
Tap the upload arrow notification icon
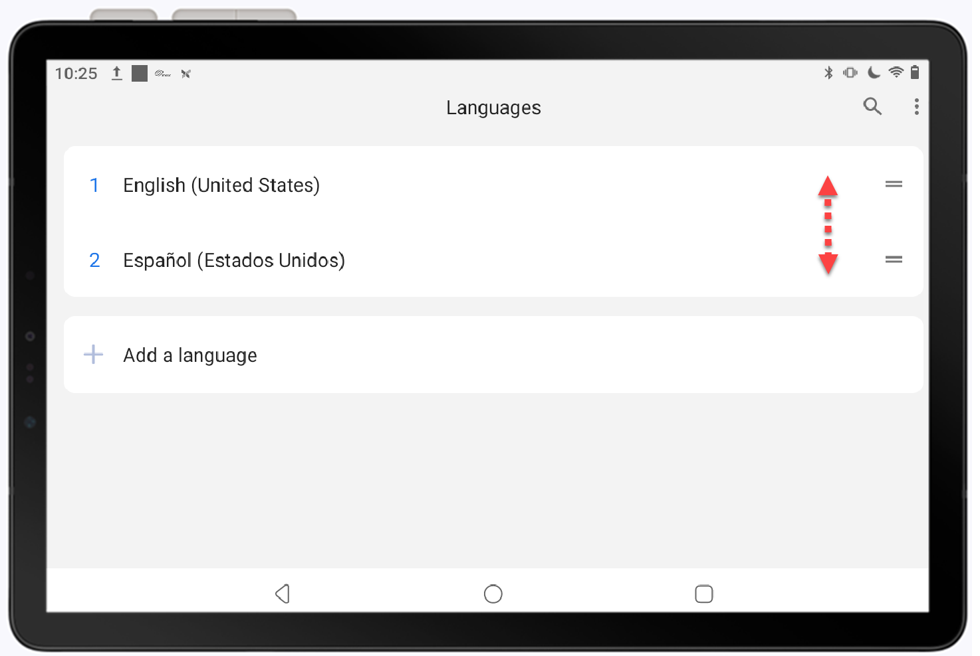point(116,73)
